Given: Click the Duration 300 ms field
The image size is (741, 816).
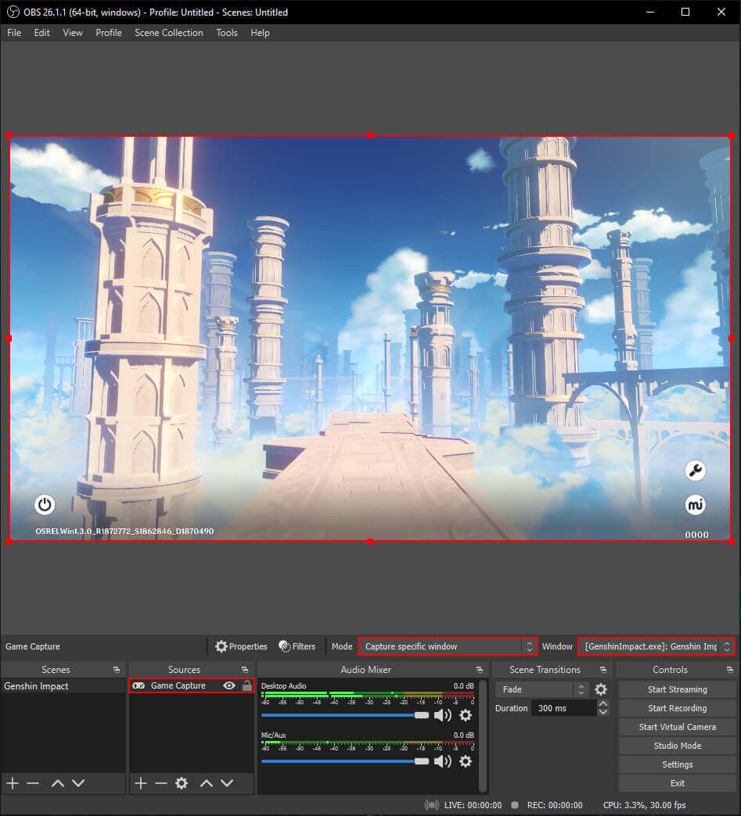Looking at the screenshot, I should 564,708.
